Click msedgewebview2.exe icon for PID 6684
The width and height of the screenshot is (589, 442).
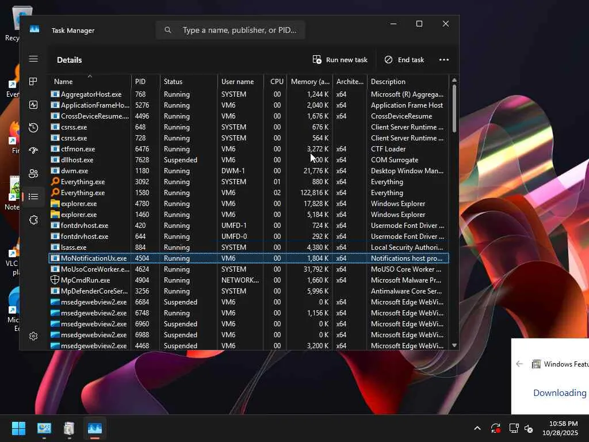pos(55,302)
